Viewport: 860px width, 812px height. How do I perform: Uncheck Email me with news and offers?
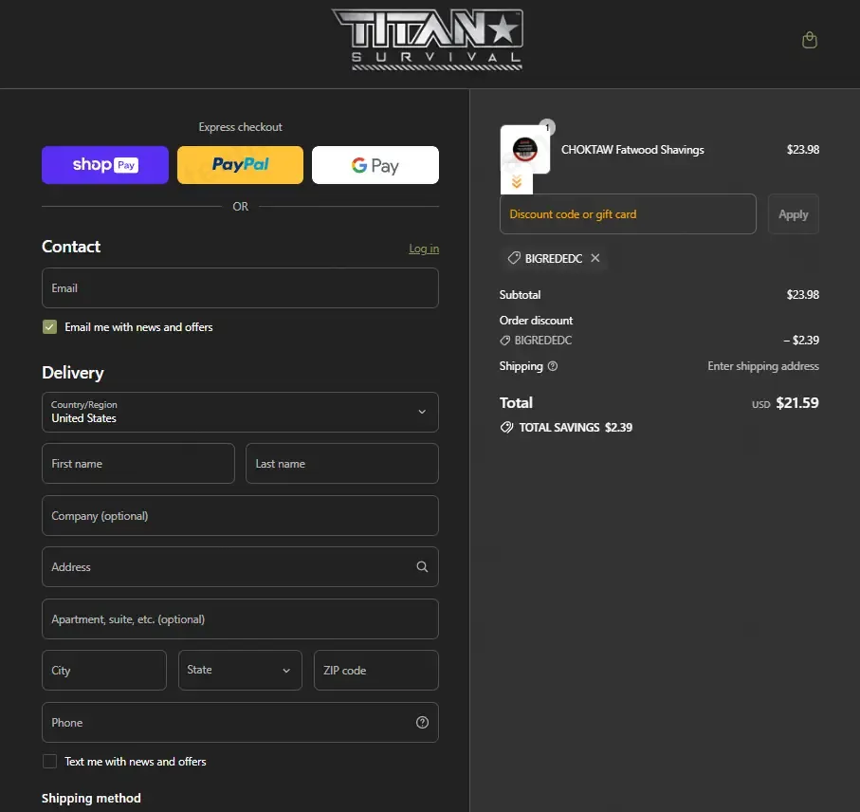pyautogui.click(x=50, y=327)
